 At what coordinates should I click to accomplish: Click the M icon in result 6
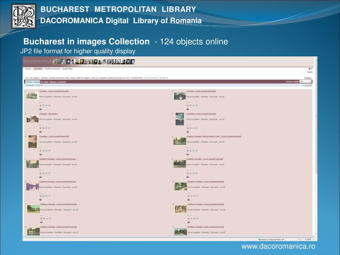pos(197,150)
